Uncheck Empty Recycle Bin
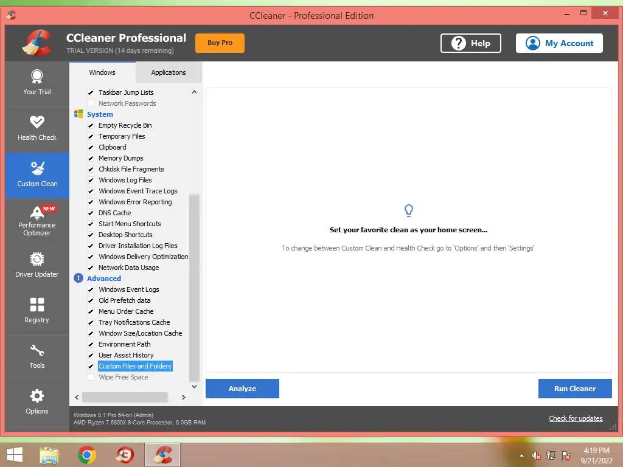The image size is (623, 467). pyautogui.click(x=91, y=125)
